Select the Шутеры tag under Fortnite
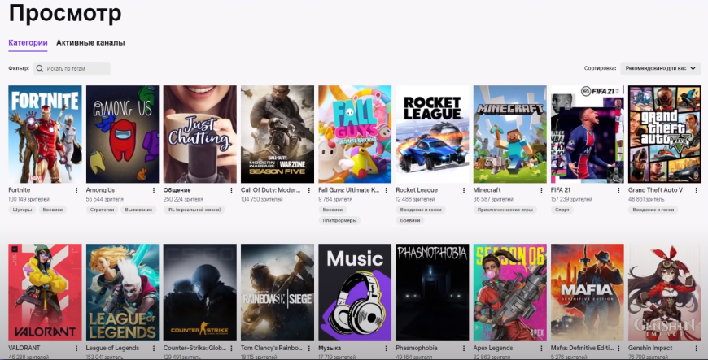This screenshot has height=360, width=708. pos(22,210)
